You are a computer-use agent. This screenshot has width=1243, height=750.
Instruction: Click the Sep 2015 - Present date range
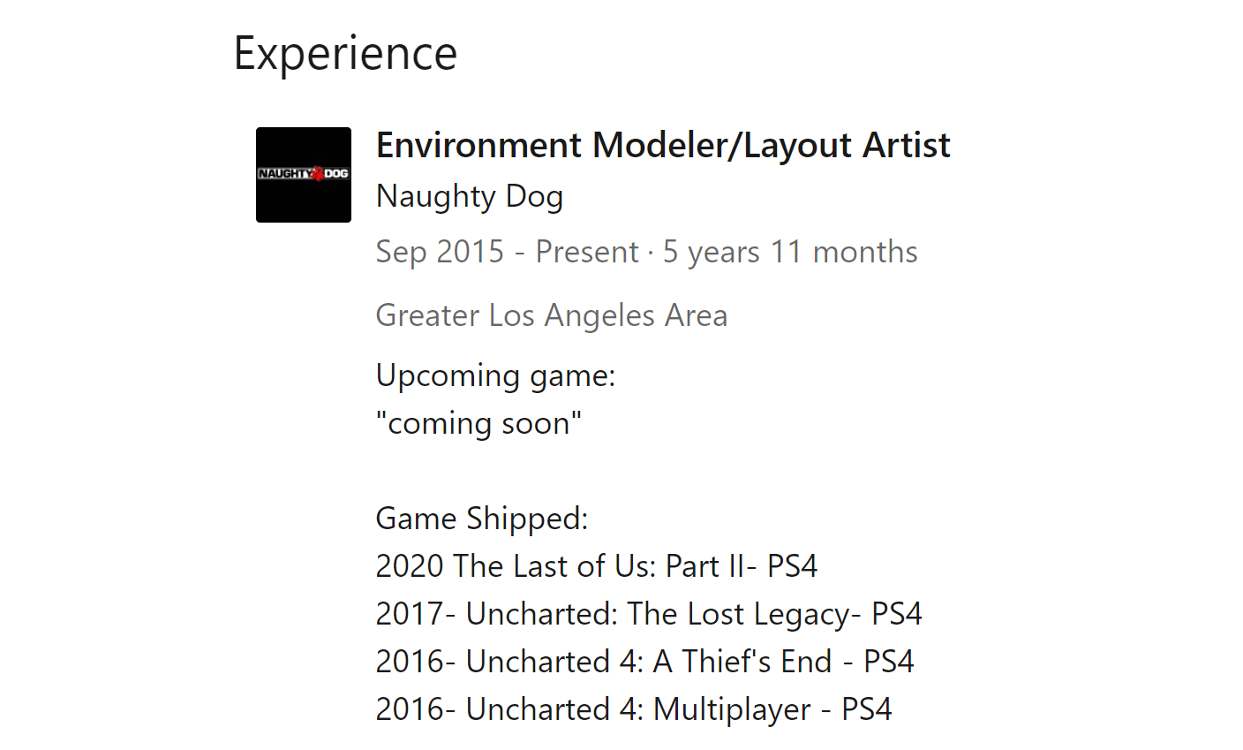coord(507,253)
